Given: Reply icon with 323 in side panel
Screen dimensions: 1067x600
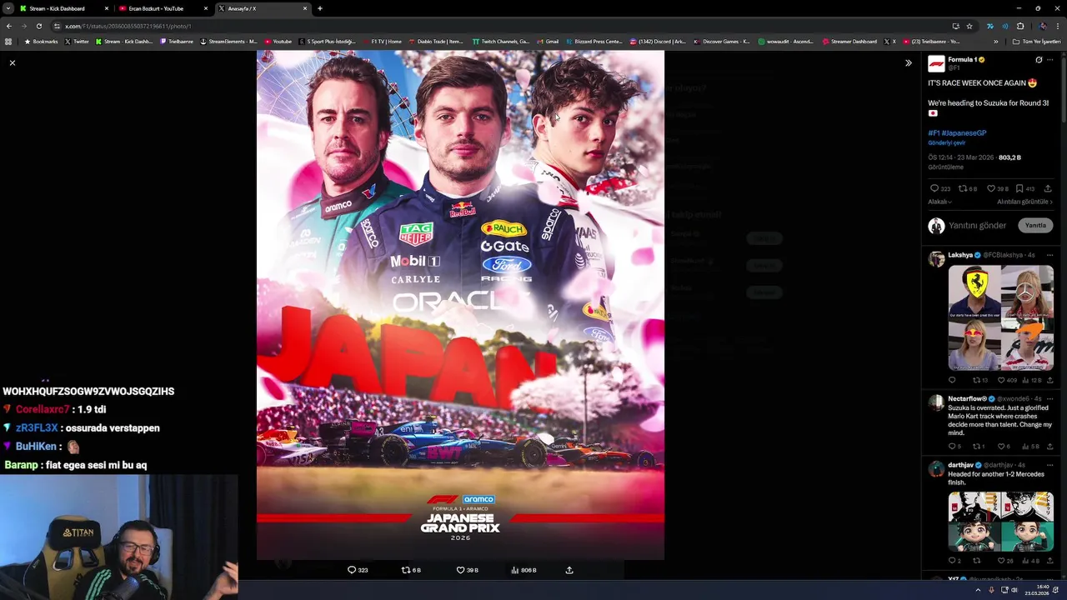Looking at the screenshot, I should tap(934, 189).
